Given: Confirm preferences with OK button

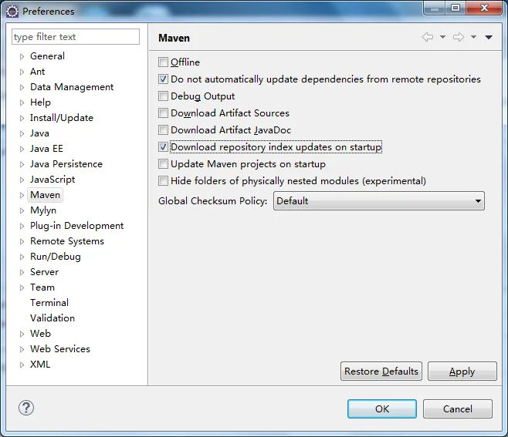Looking at the screenshot, I should (x=382, y=408).
